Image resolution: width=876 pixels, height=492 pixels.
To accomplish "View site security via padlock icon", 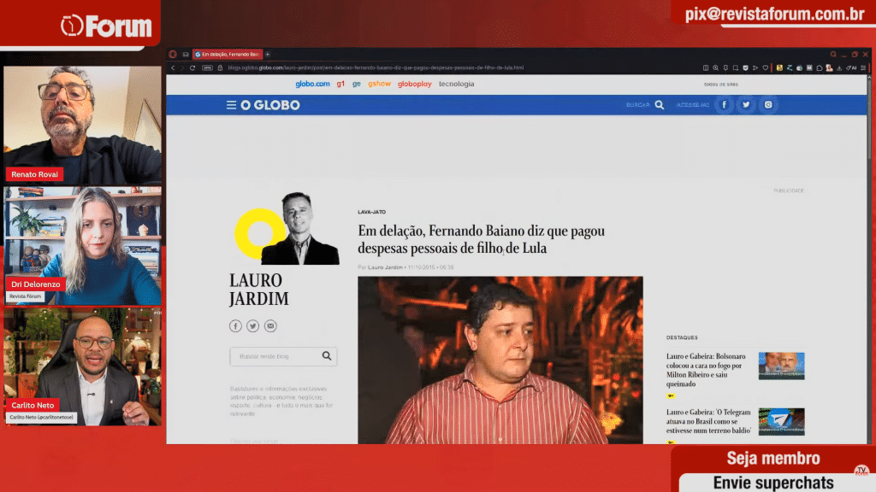I will point(220,67).
